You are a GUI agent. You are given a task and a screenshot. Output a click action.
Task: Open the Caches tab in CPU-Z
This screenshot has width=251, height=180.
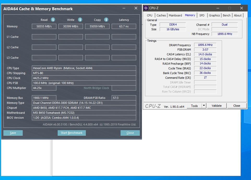(x=161, y=15)
